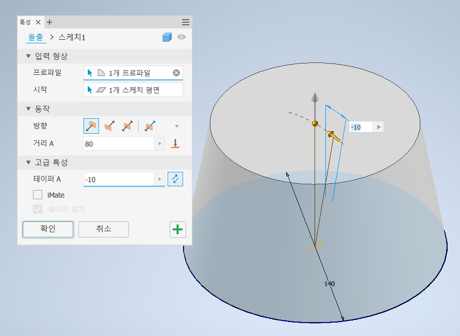Viewport: 460px width, 336px height.
Task: Cancel with the 취소 button
Action: [104, 229]
